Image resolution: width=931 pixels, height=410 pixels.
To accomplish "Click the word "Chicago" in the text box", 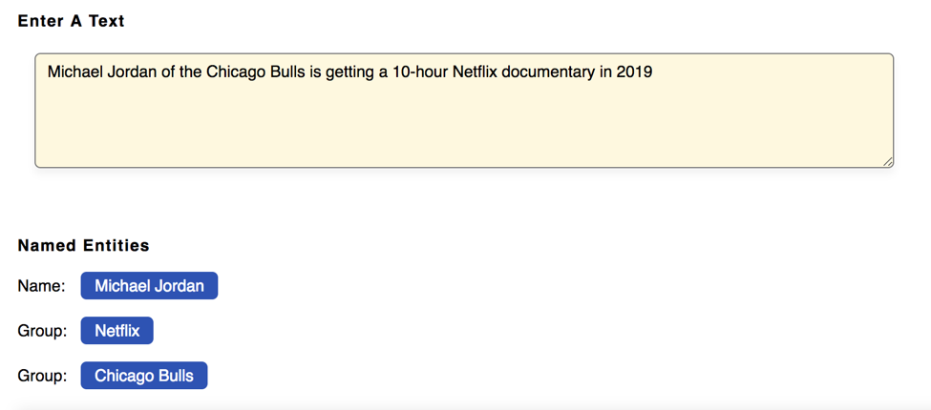I will (234, 72).
